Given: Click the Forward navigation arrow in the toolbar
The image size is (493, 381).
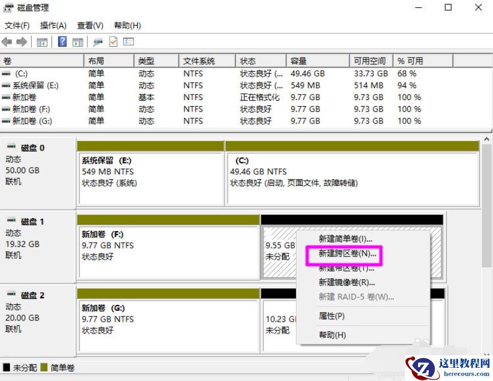Looking at the screenshot, I should (x=23, y=42).
